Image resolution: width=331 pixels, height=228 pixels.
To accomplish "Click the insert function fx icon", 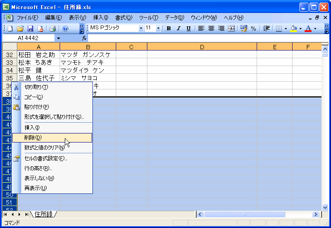I will pyautogui.click(x=84, y=38).
